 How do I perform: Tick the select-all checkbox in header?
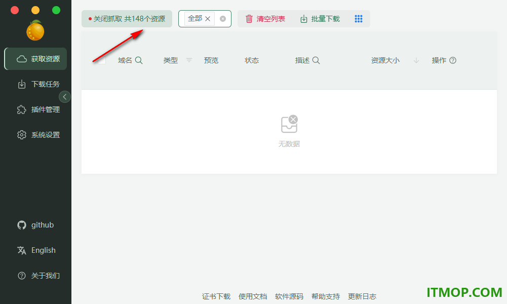pyautogui.click(x=102, y=60)
